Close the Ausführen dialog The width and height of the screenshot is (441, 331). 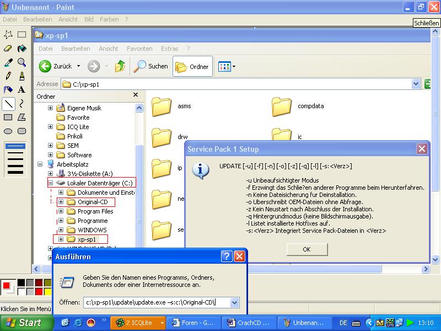(x=239, y=256)
